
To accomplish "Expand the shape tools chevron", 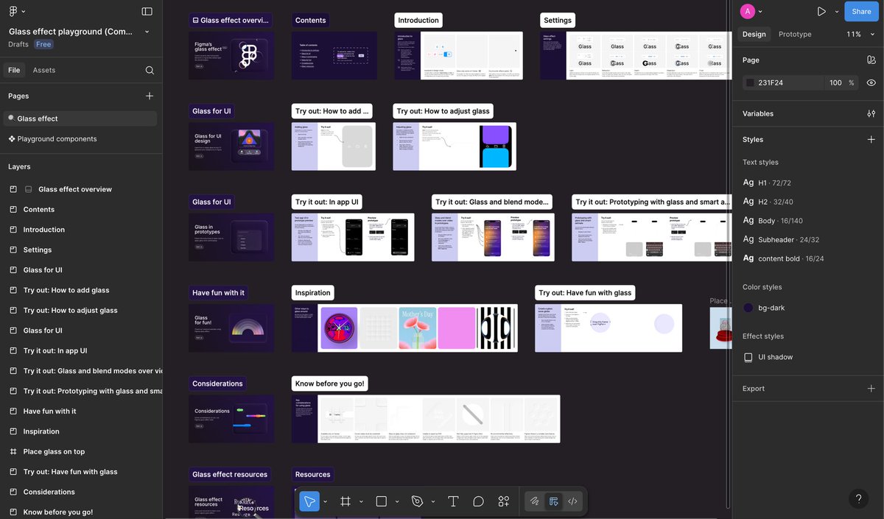I will point(397,501).
